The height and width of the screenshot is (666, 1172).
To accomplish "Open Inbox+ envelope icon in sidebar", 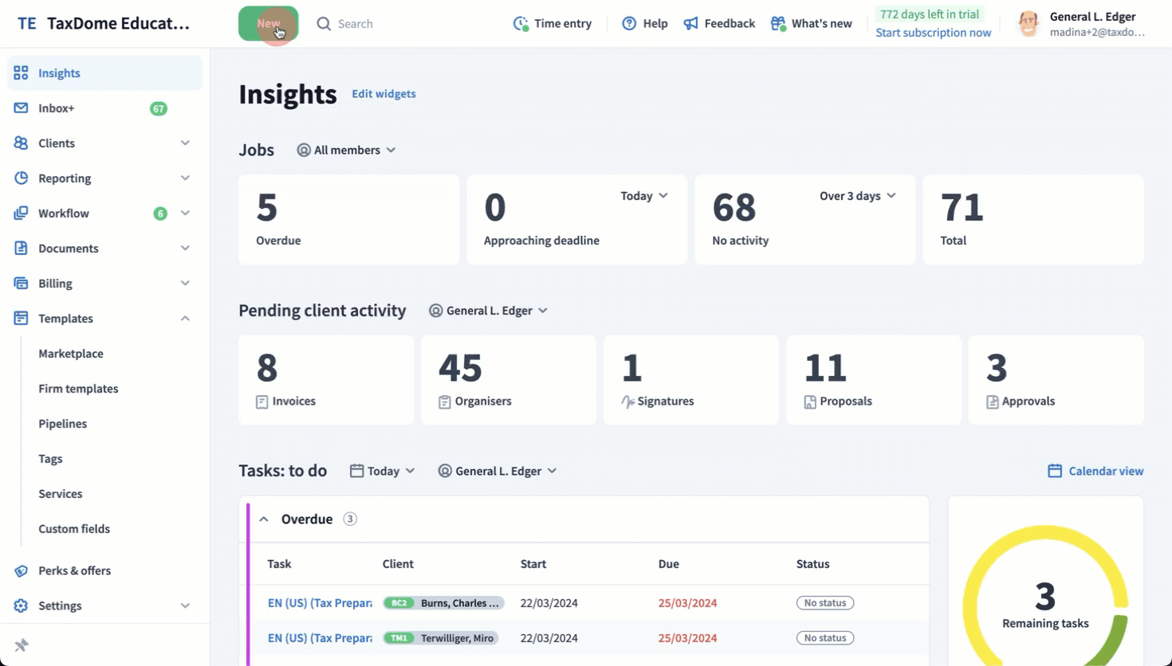I will [x=21, y=108].
